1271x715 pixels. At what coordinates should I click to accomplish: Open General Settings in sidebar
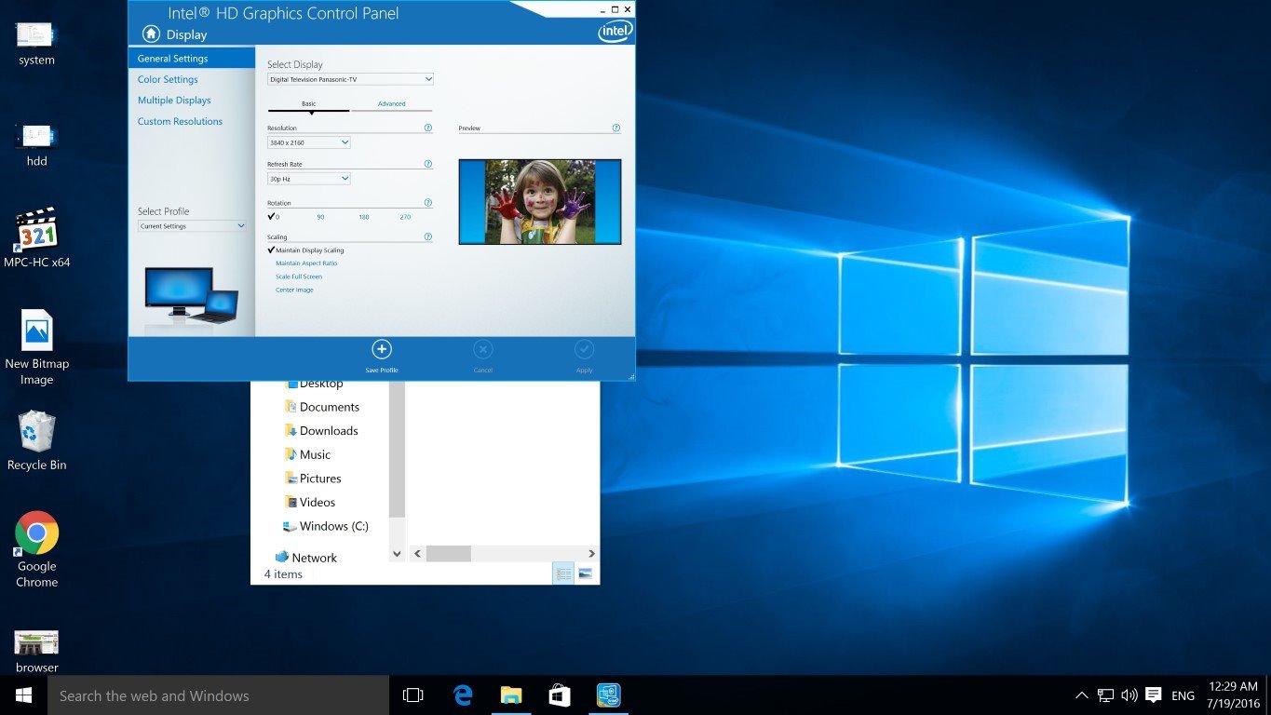[191, 58]
